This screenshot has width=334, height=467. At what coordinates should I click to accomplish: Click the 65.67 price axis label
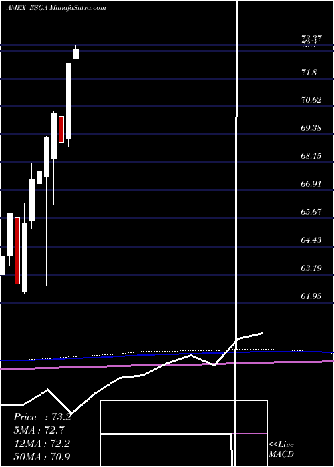[x=311, y=212]
